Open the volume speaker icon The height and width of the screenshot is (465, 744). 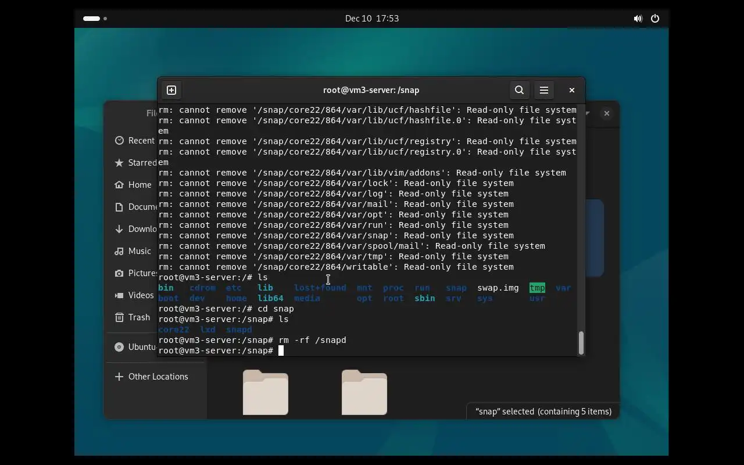[x=638, y=19]
